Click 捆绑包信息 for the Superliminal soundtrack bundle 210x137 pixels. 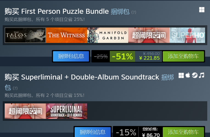93,132
